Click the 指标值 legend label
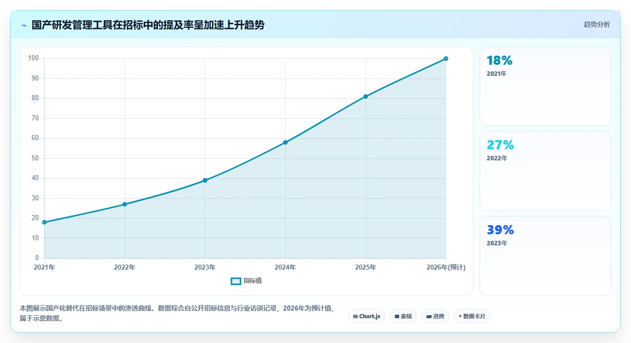The image size is (631, 343). tap(253, 281)
